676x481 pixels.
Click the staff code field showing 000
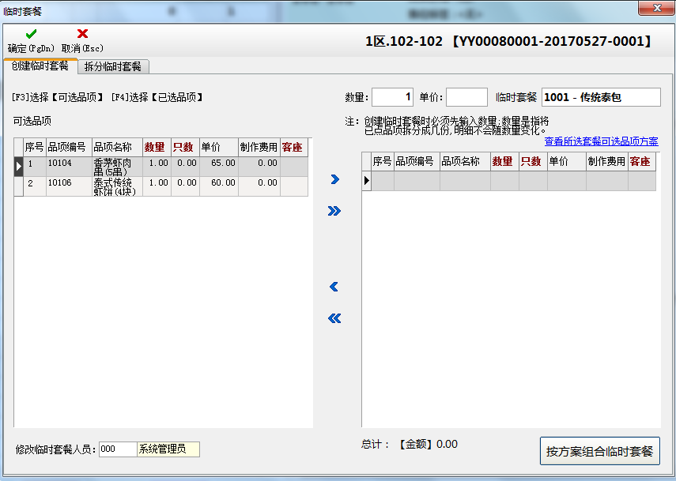tap(117, 449)
